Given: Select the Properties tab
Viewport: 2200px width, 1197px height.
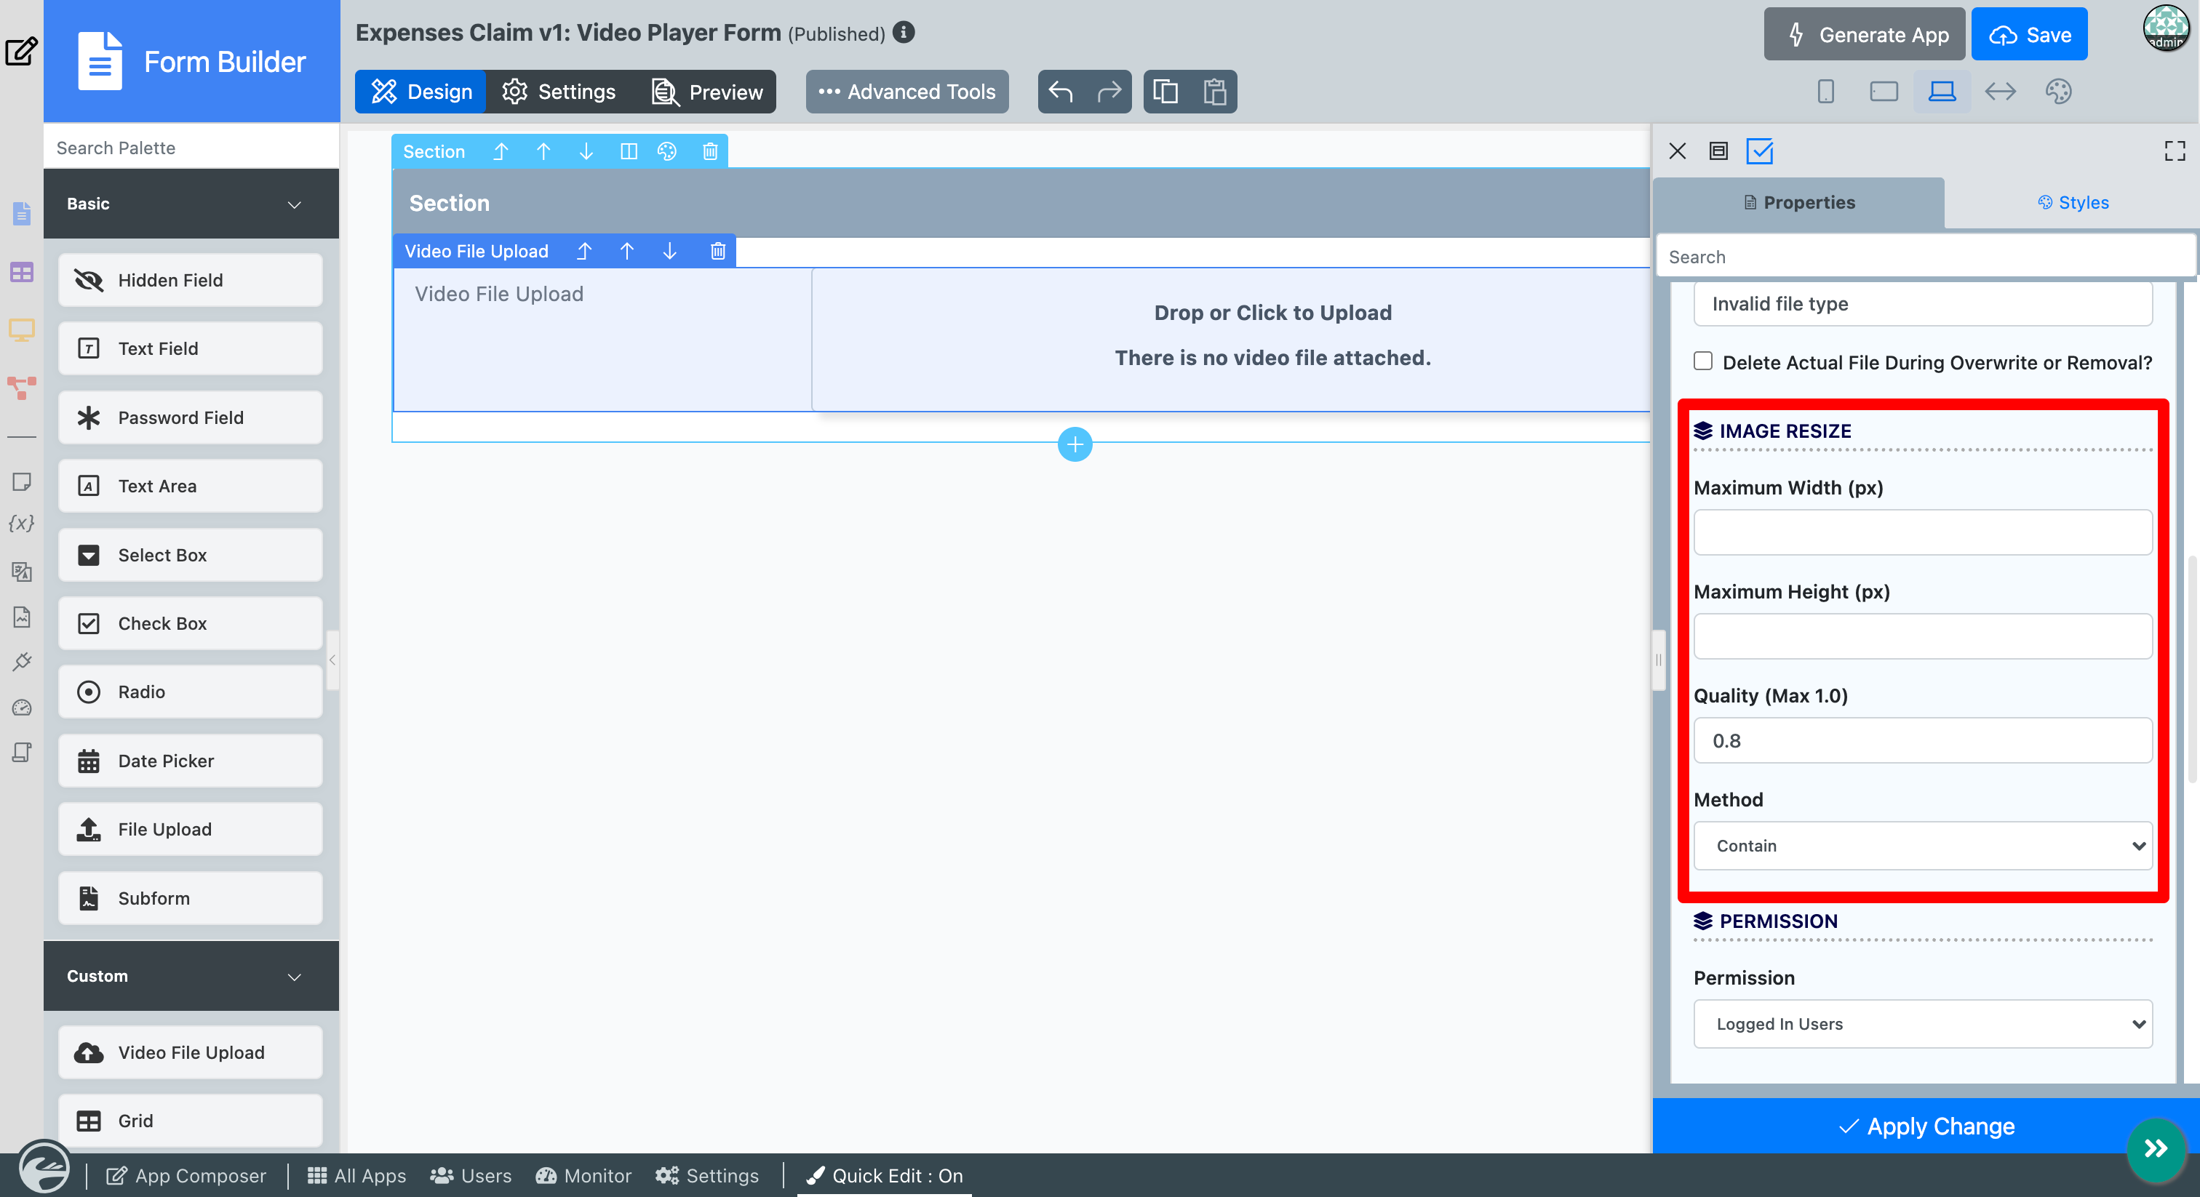Looking at the screenshot, I should [1799, 202].
